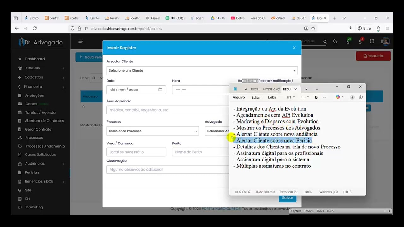Open Anotações in the sidebar
This screenshot has width=404, height=227.
point(34,96)
